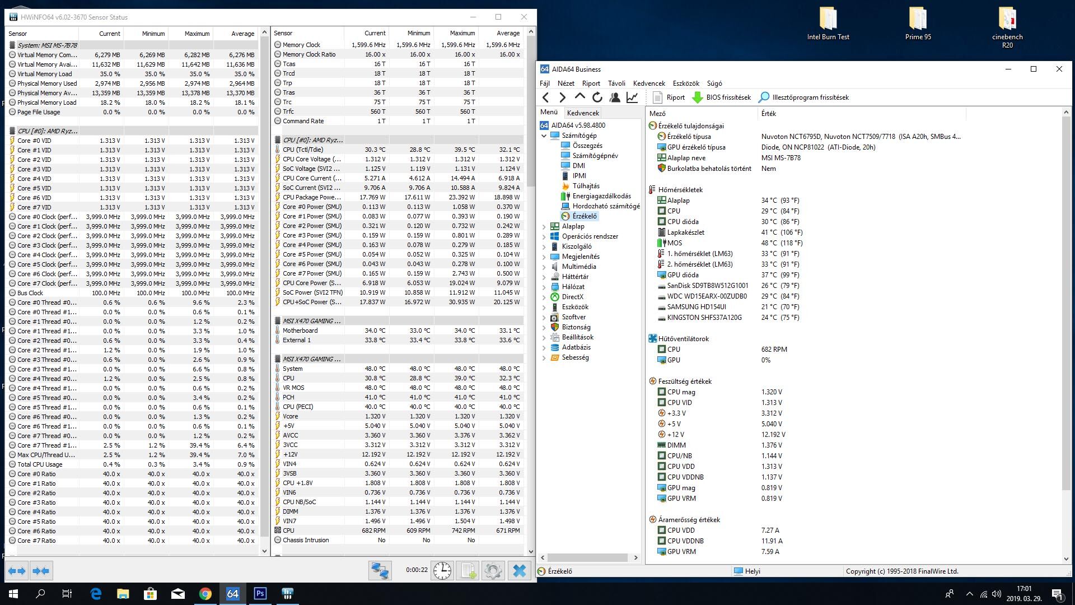
Task: Expand the Alaplap tree node
Action: pos(544,226)
